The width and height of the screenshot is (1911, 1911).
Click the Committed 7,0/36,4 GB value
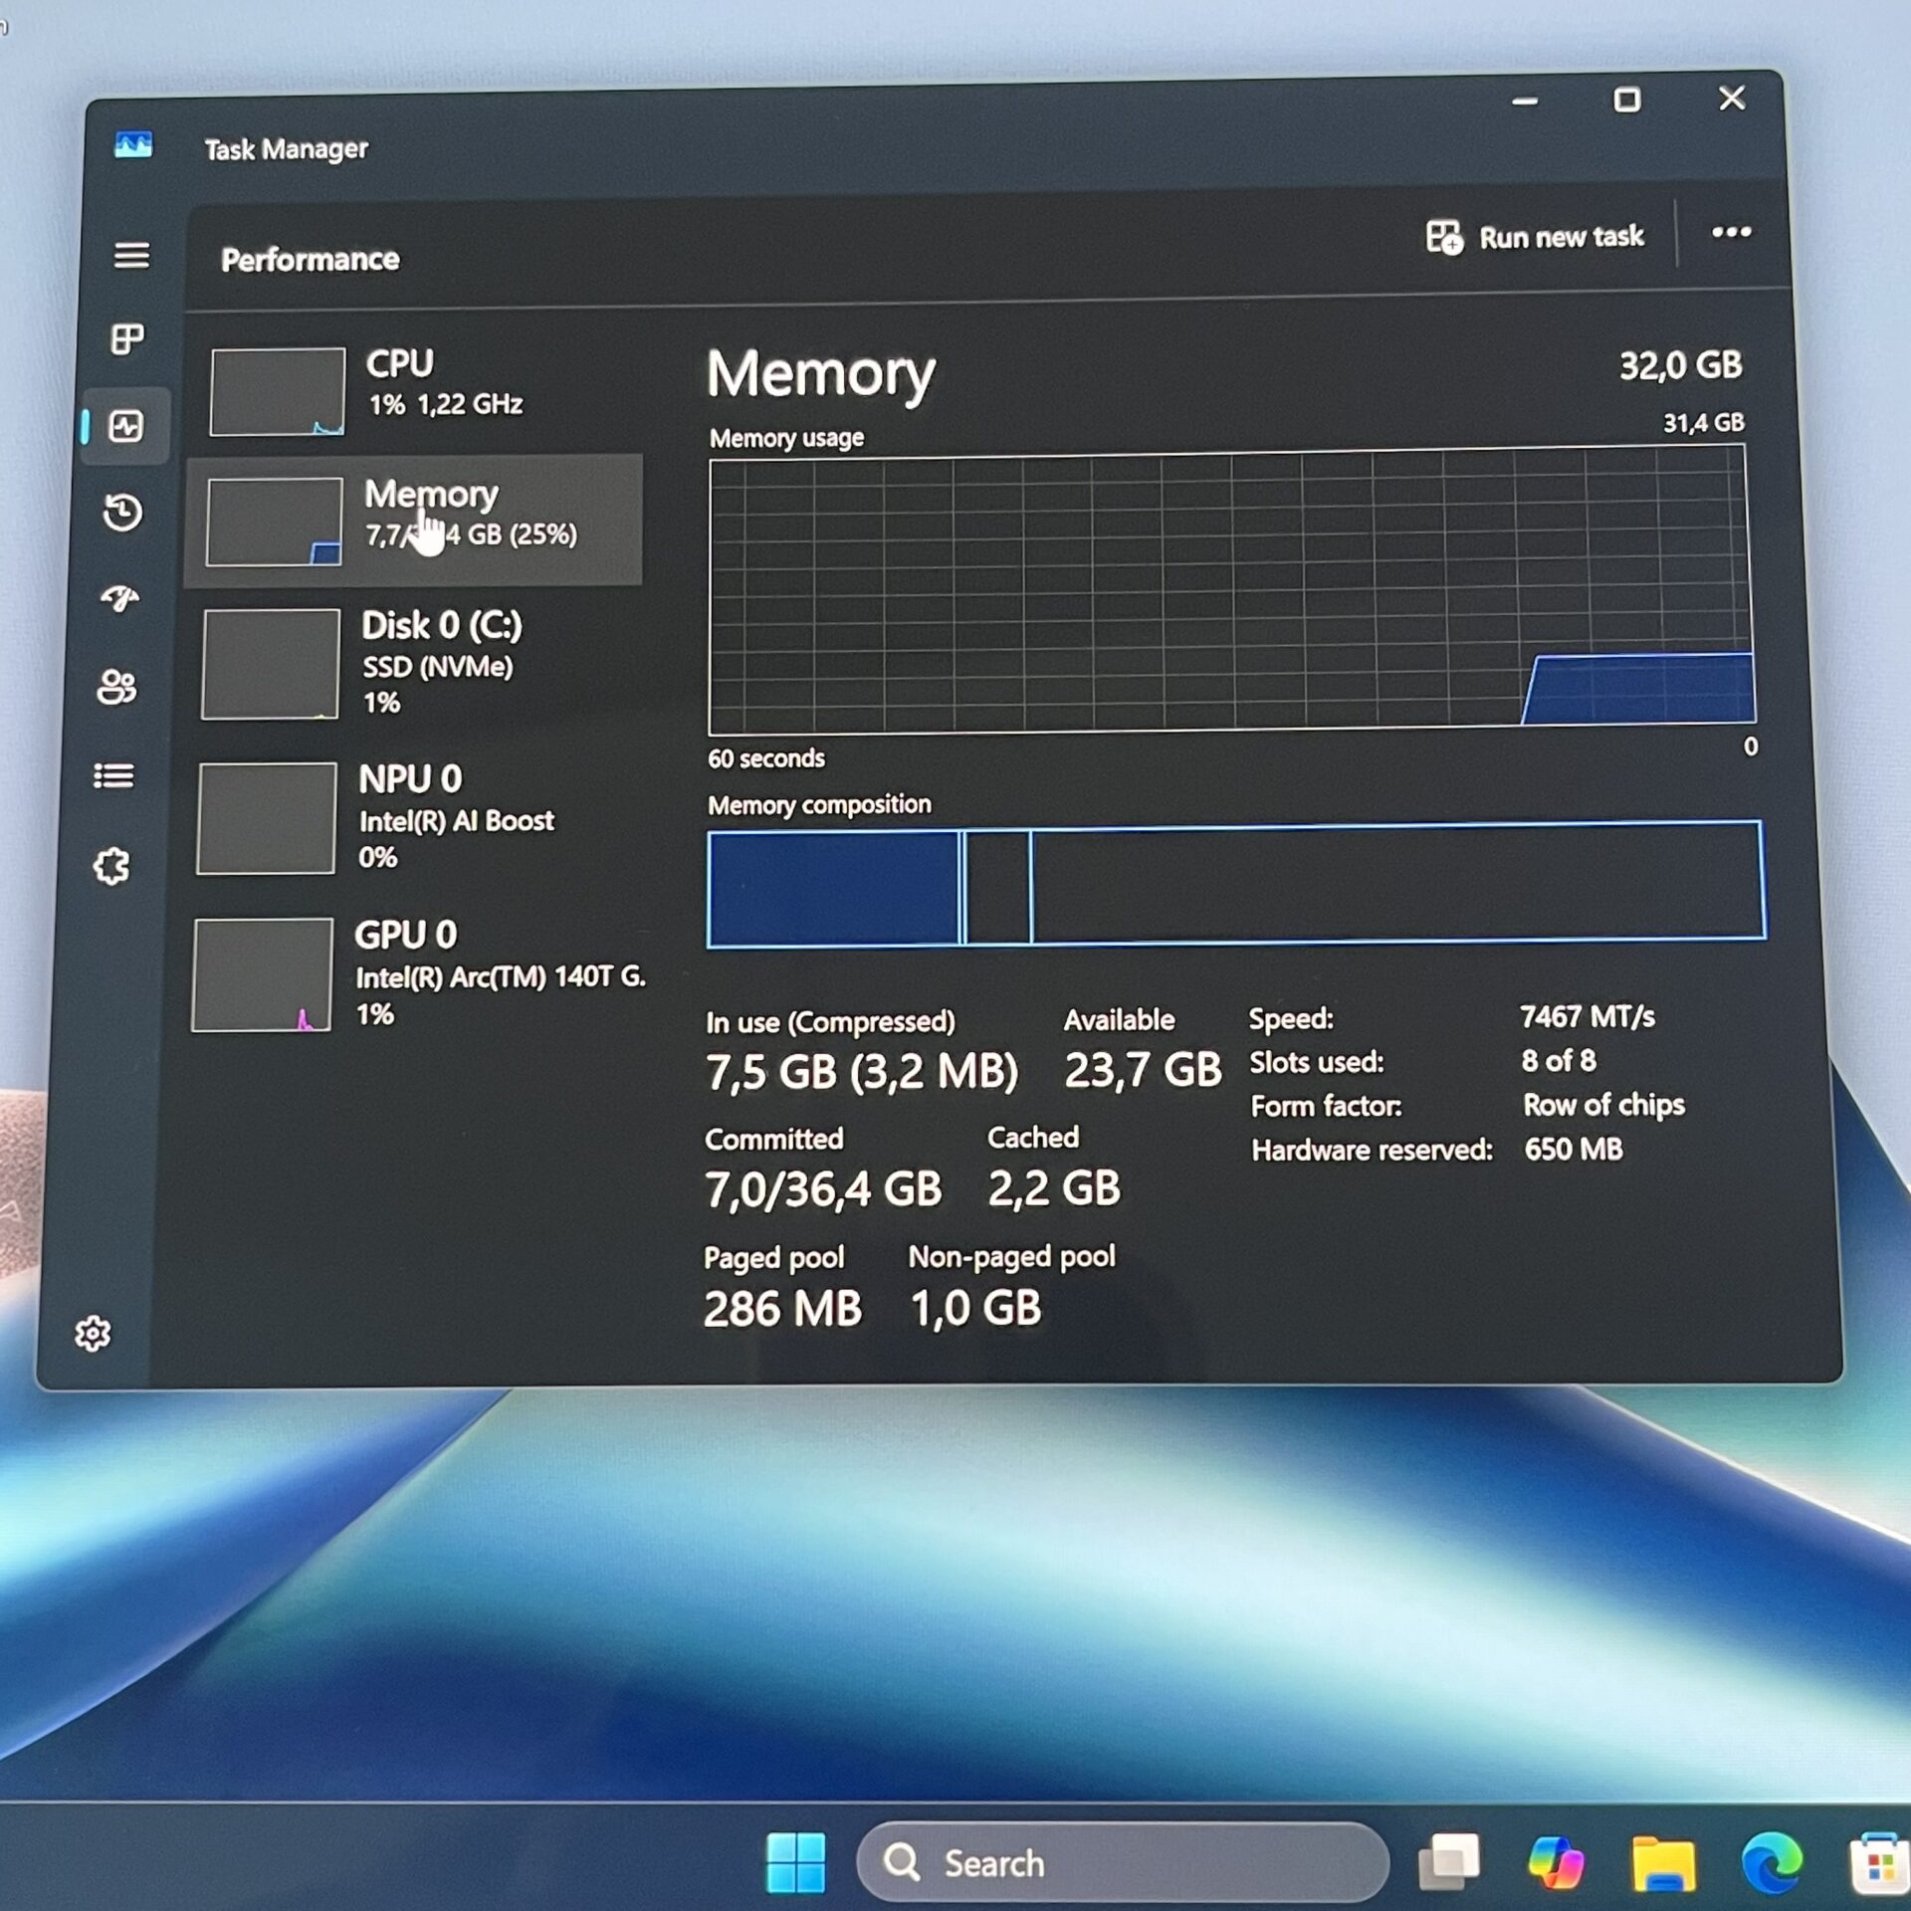point(823,1188)
